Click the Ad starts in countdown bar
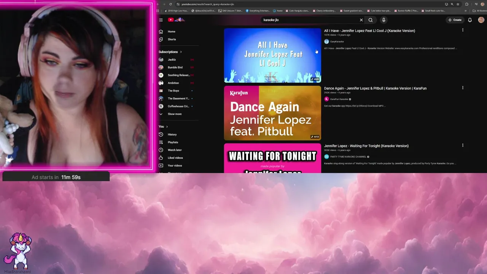The width and height of the screenshot is (487, 274). coord(56,177)
